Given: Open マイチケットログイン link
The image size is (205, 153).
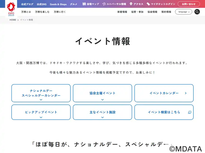Looking at the screenshot, I should pos(161,4).
